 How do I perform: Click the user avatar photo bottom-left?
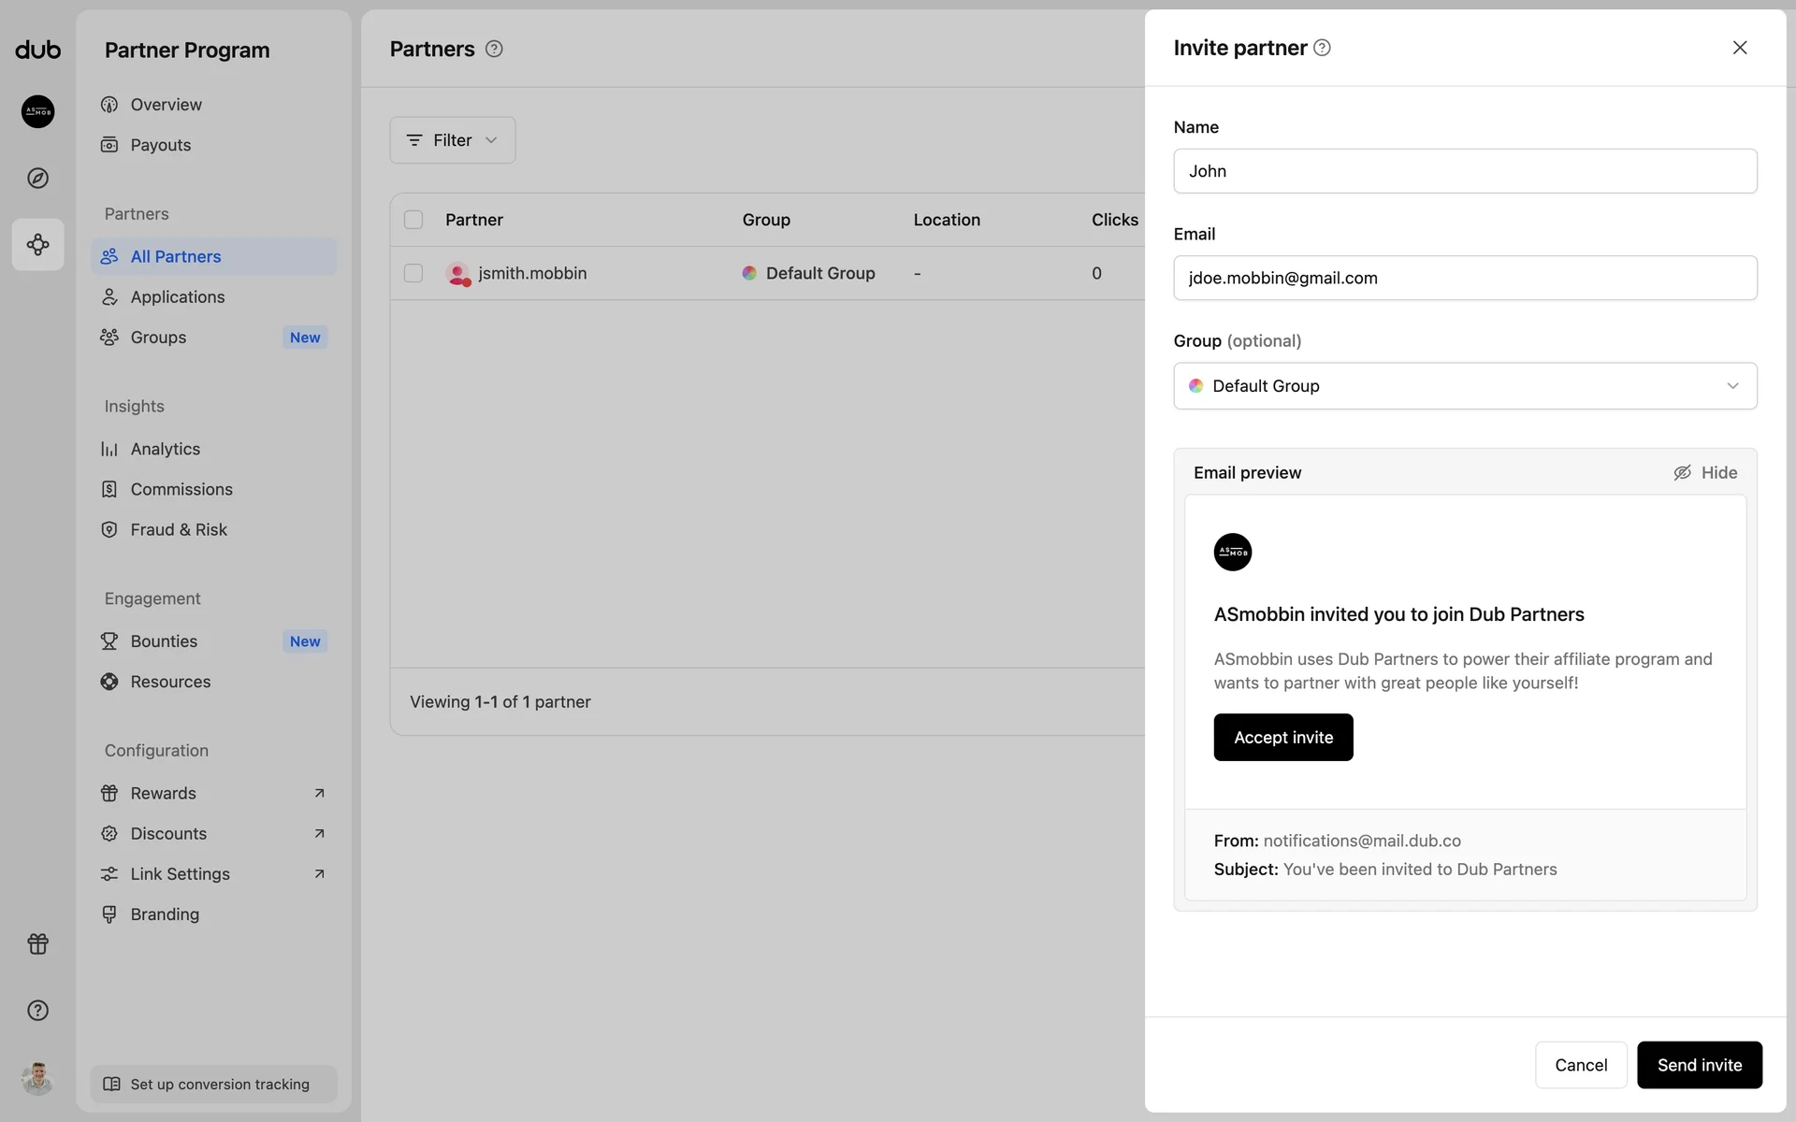pos(37,1078)
